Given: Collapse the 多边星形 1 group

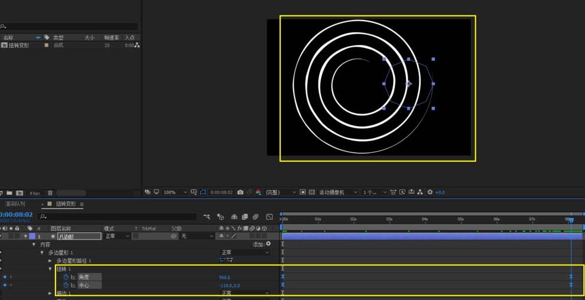Looking at the screenshot, I should pyautogui.click(x=42, y=253).
